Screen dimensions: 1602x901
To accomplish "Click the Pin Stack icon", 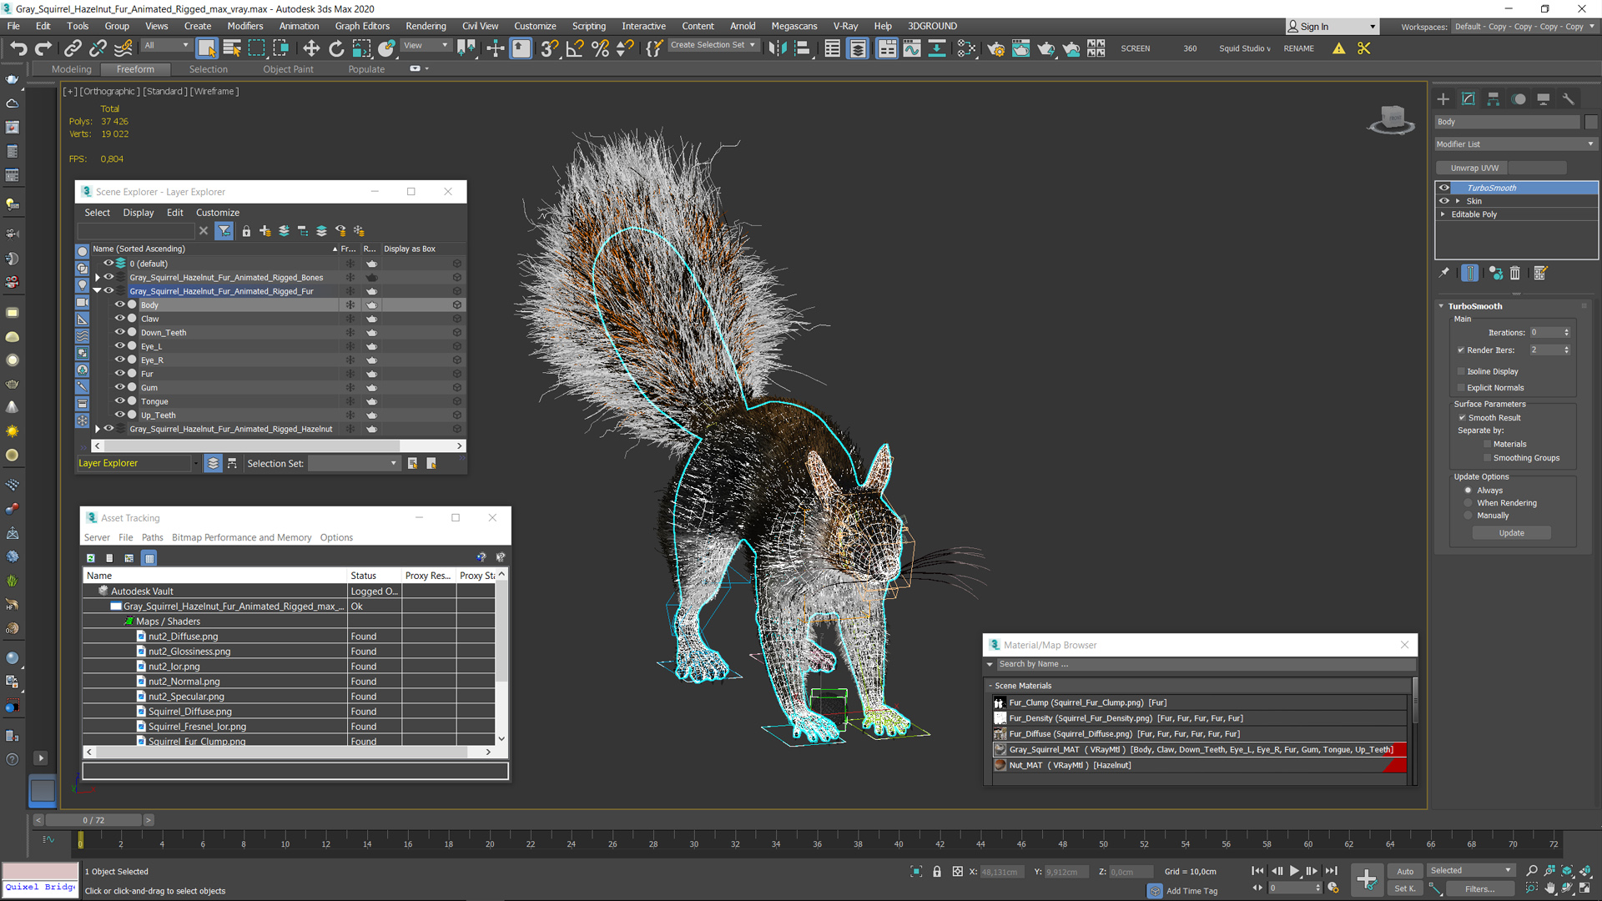I will 1444,273.
